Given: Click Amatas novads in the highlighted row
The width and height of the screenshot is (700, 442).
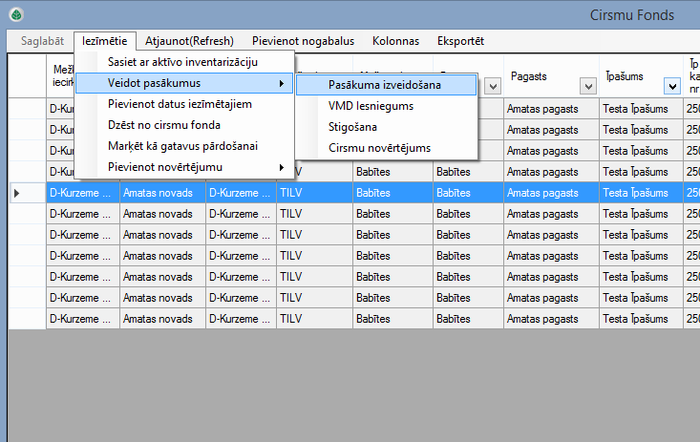Looking at the screenshot, I should point(162,193).
